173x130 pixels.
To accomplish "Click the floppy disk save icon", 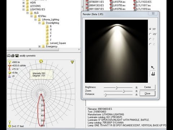I will click(17, 56).
